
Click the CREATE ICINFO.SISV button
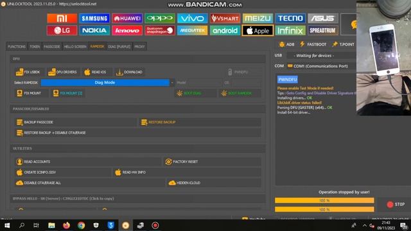pos(63,173)
